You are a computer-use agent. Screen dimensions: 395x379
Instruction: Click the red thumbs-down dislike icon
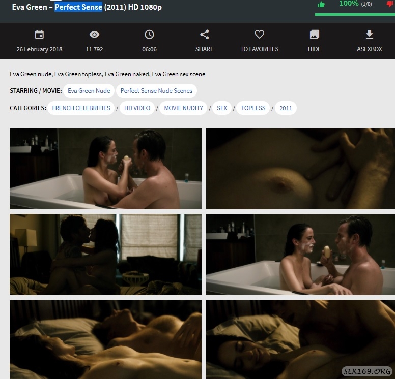(x=390, y=5)
